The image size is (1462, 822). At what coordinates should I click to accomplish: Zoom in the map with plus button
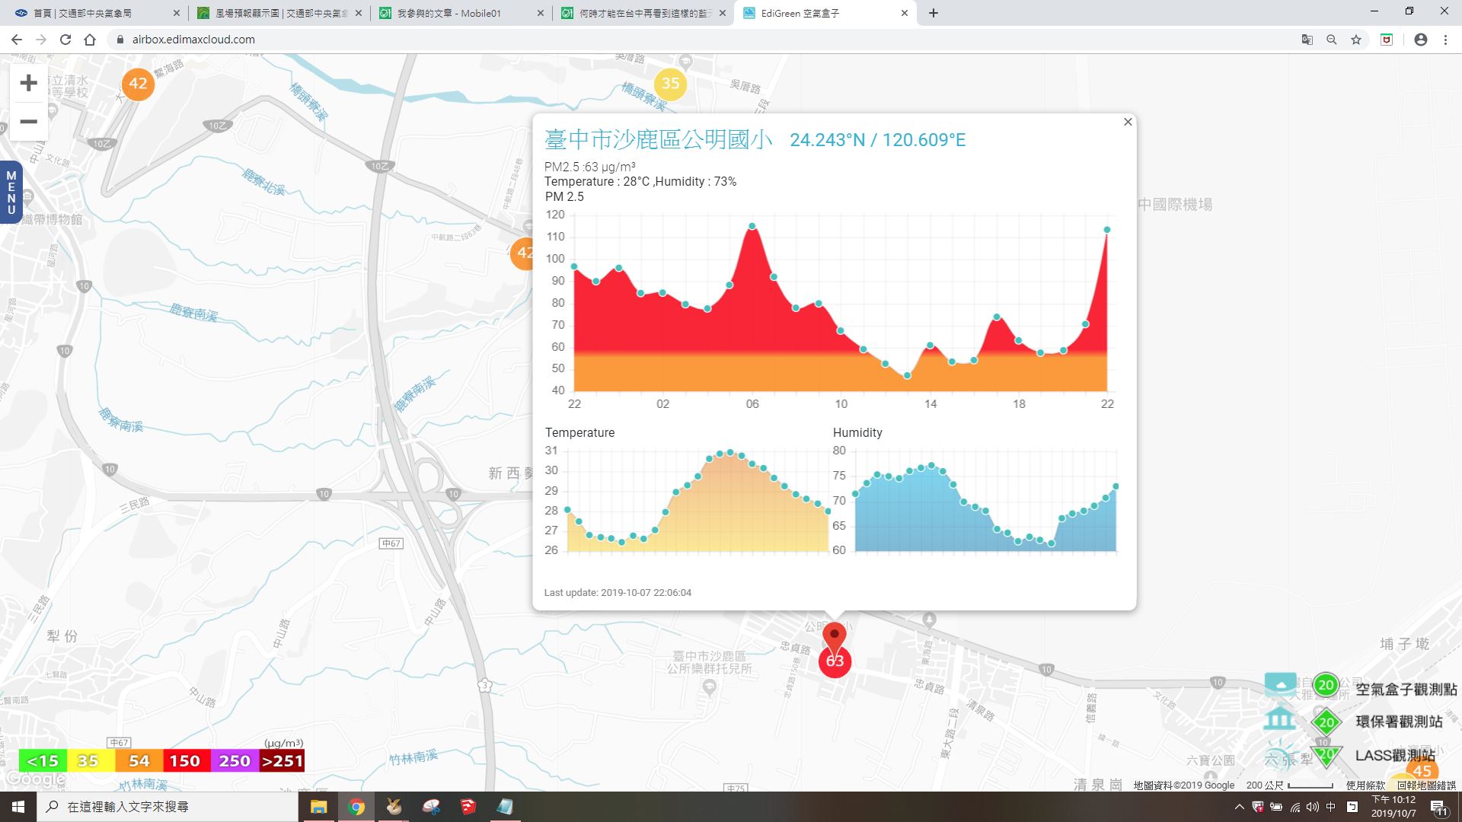coord(28,83)
